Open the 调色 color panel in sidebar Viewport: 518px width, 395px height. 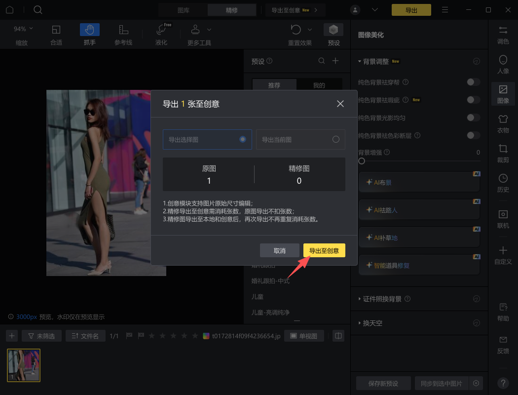503,35
